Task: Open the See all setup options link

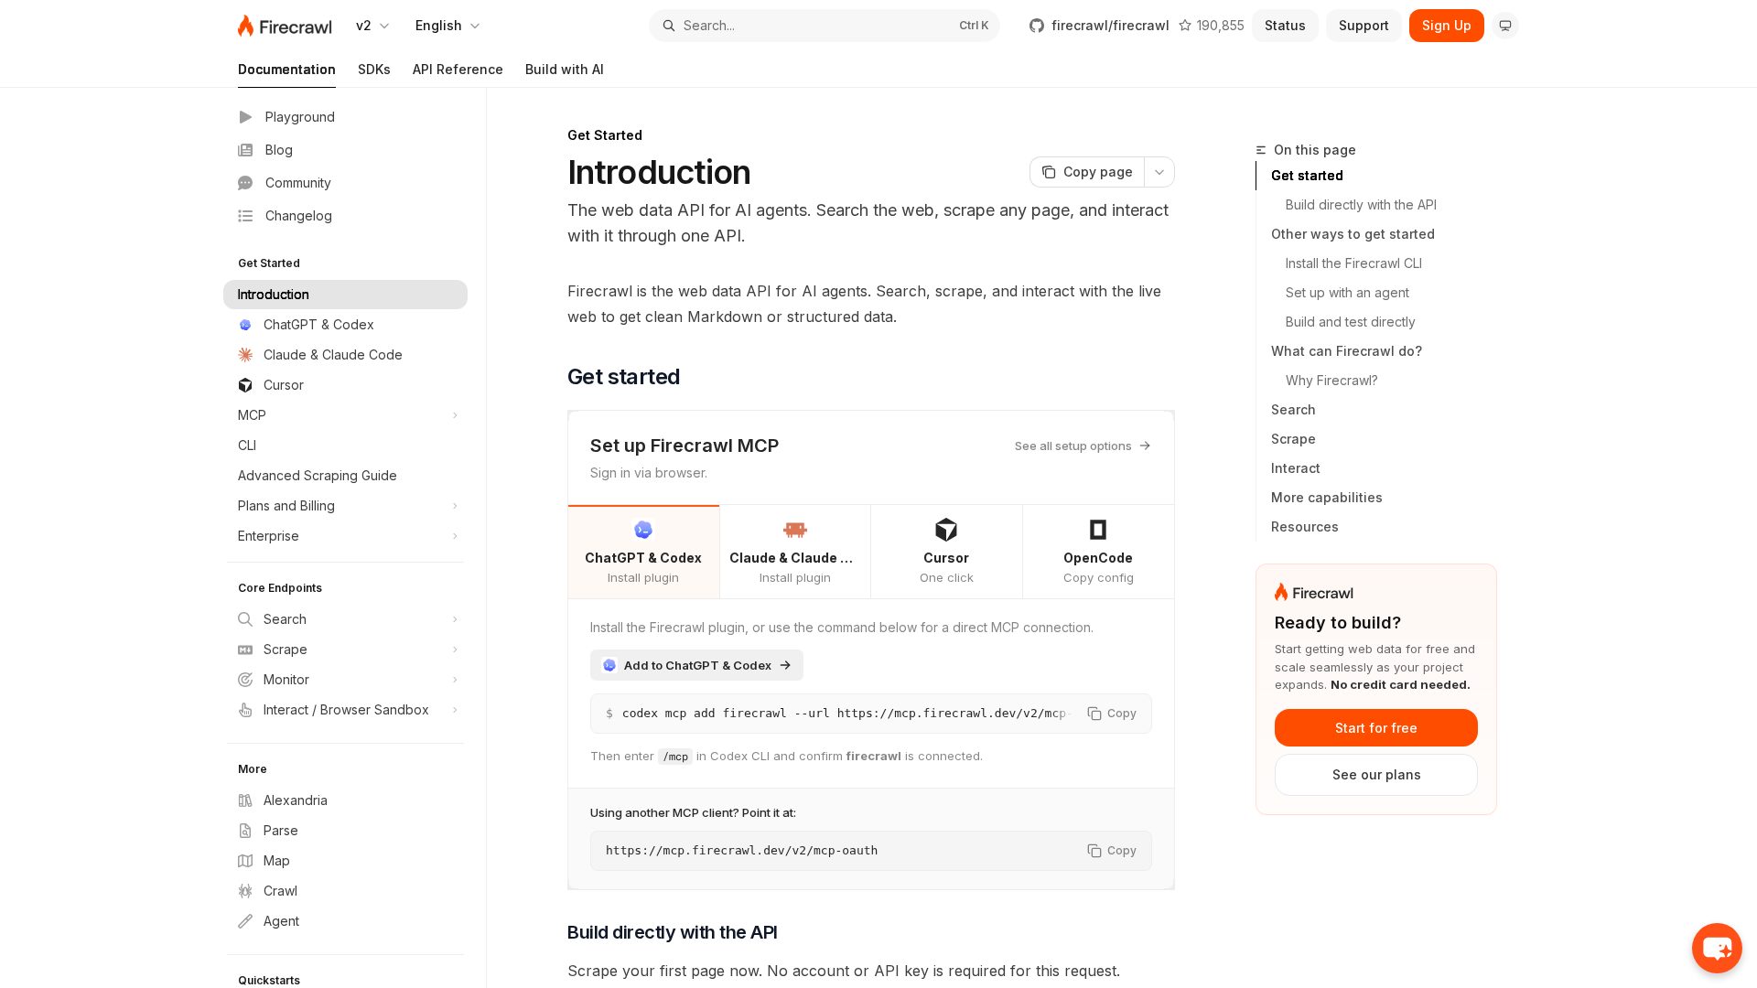Action: (1083, 446)
